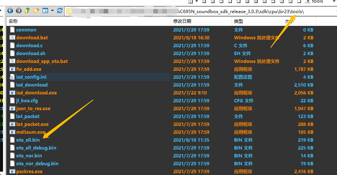
Task: Select the json_to_res.exe file name
Action: click(33, 109)
